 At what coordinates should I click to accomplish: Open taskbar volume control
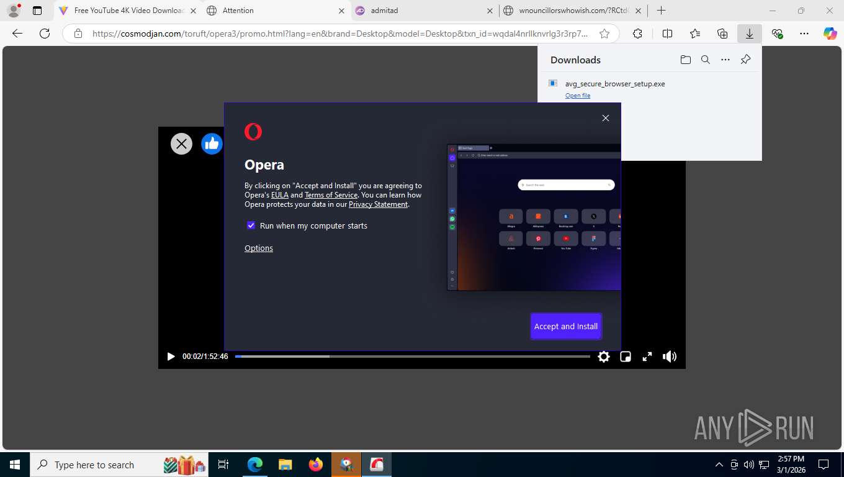749,465
